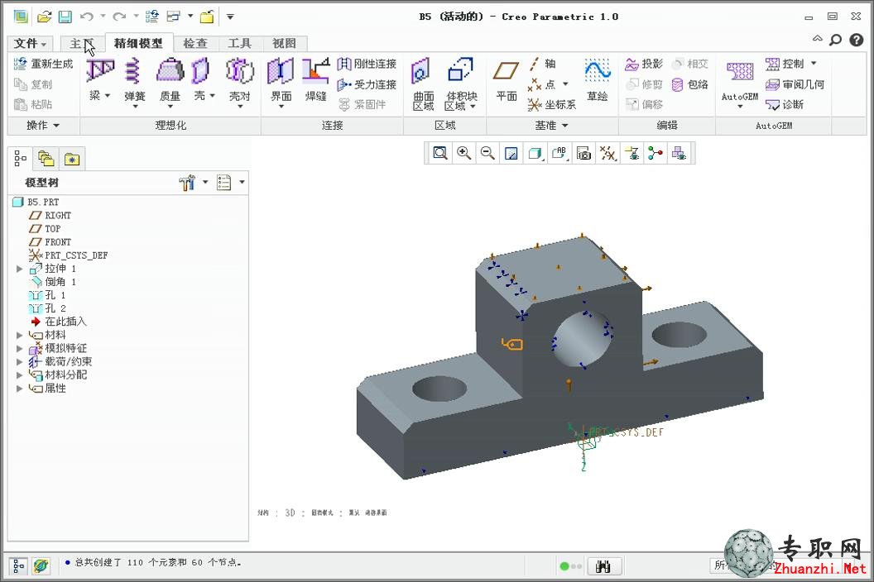
Task: Open the 文件 menu
Action: pos(30,44)
